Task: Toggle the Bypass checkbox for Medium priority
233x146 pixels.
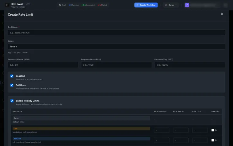Action: (213, 140)
